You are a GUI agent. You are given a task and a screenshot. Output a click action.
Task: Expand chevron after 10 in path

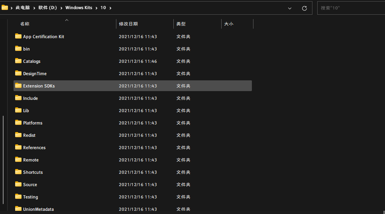click(110, 8)
